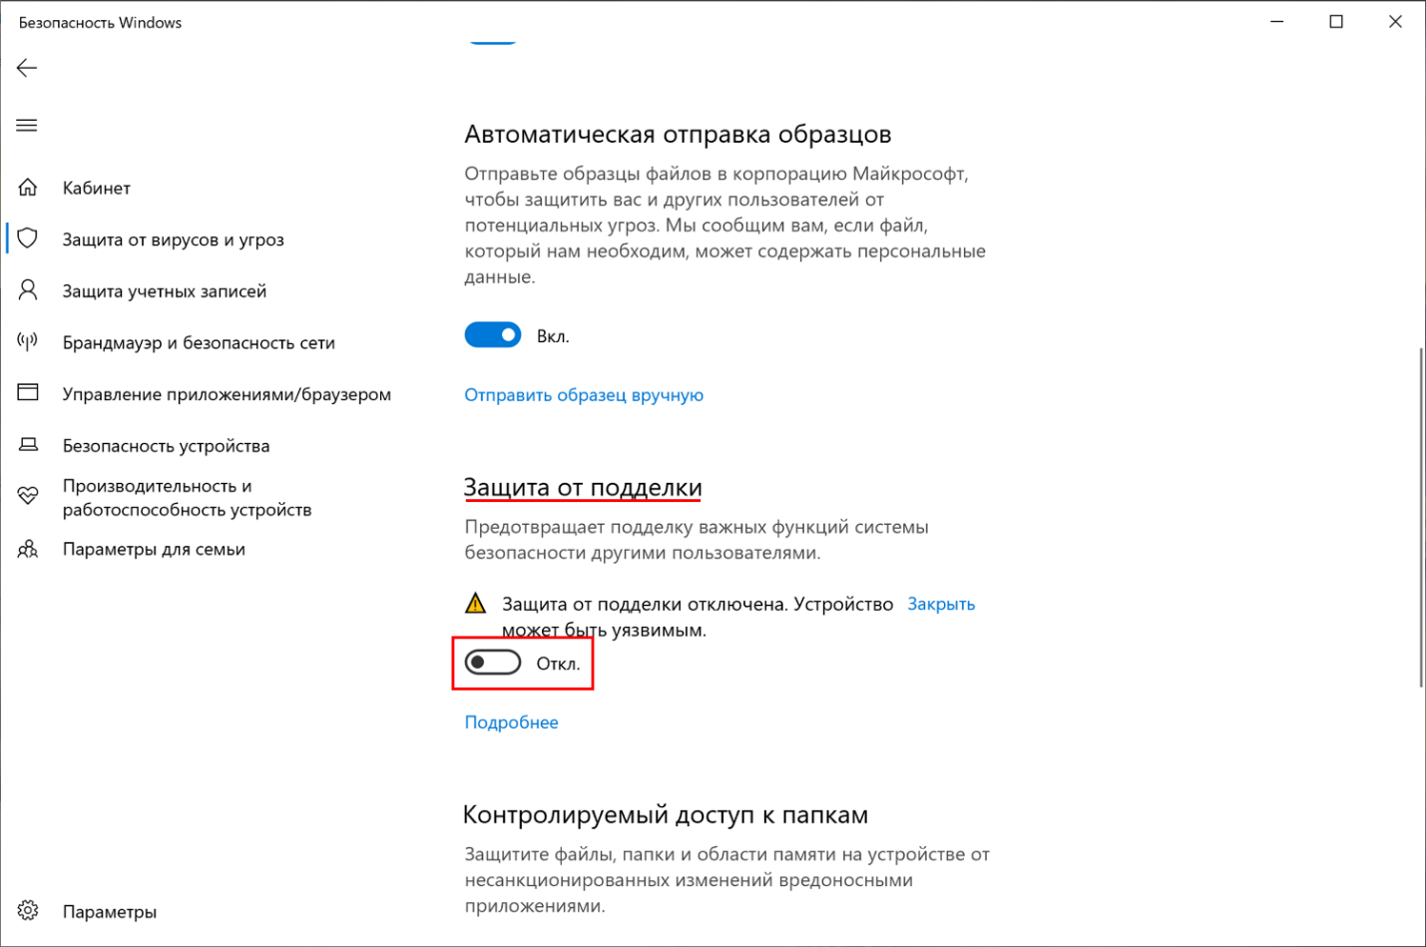
Task: Click the person icon for account protection
Action: [28, 290]
